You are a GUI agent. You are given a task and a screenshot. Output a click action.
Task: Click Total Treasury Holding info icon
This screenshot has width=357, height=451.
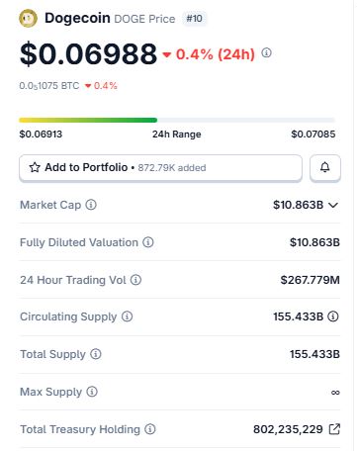click(x=150, y=429)
